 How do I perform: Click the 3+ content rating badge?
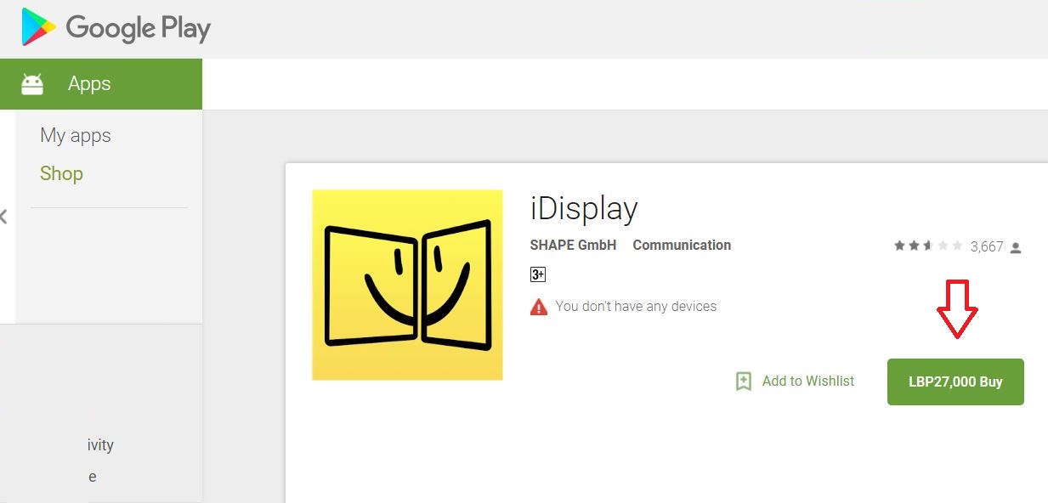pos(538,274)
